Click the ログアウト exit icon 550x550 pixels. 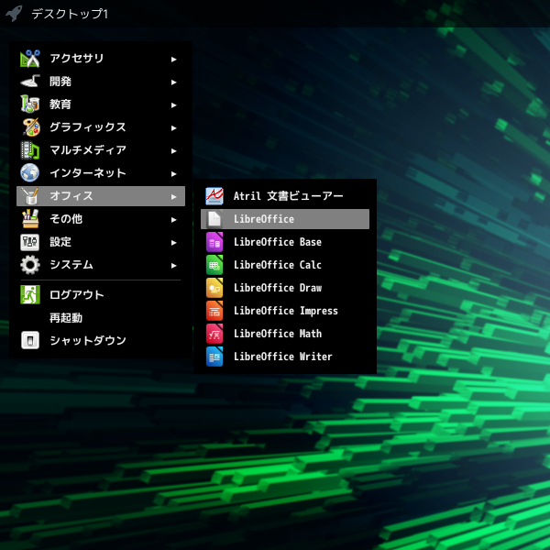click(x=30, y=294)
